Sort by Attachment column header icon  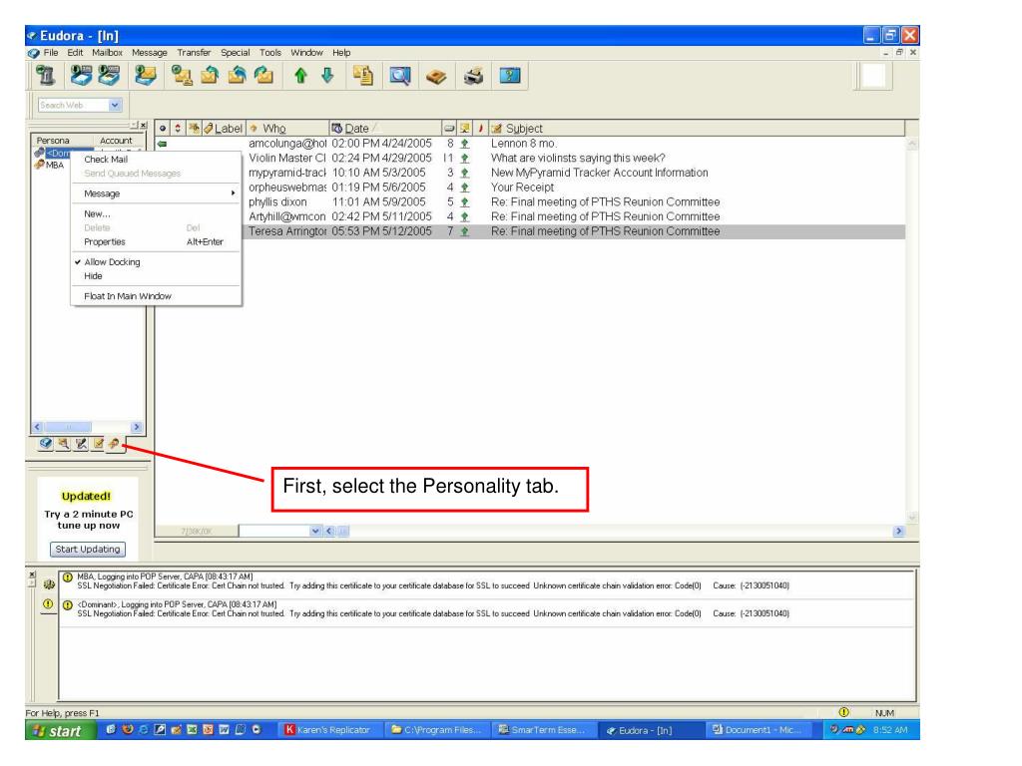tap(194, 129)
